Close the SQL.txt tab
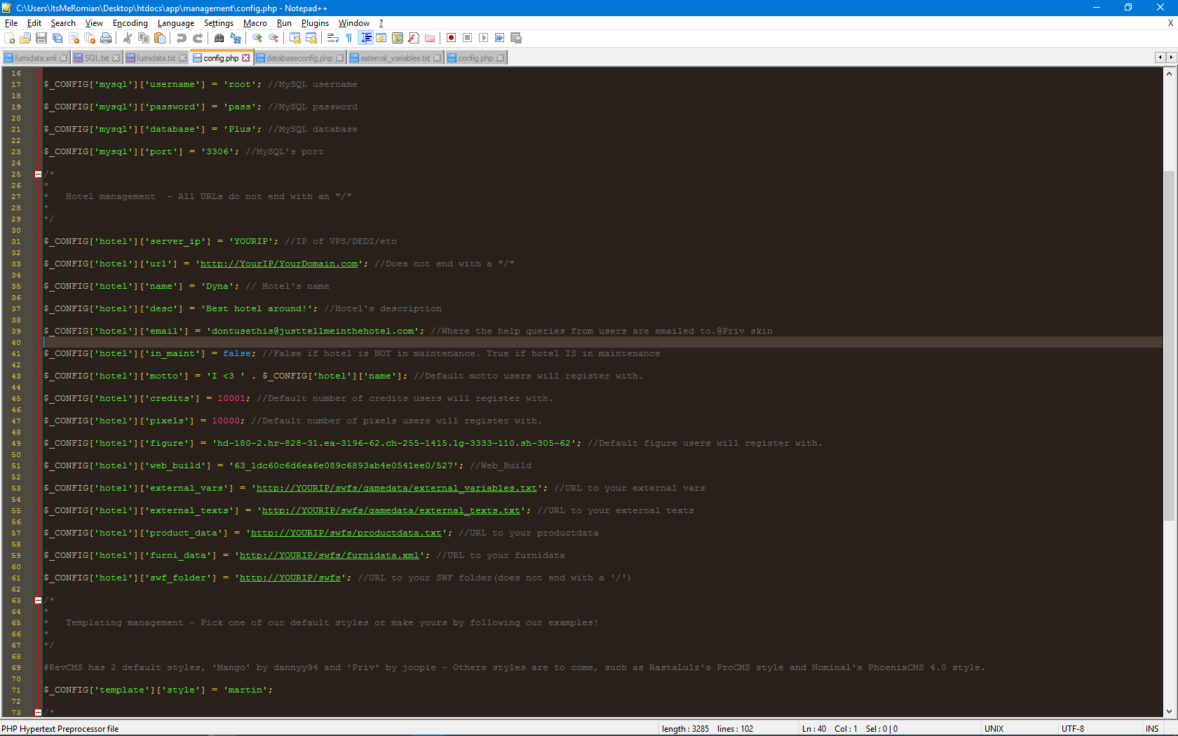Image resolution: width=1178 pixels, height=736 pixels. tap(116, 58)
